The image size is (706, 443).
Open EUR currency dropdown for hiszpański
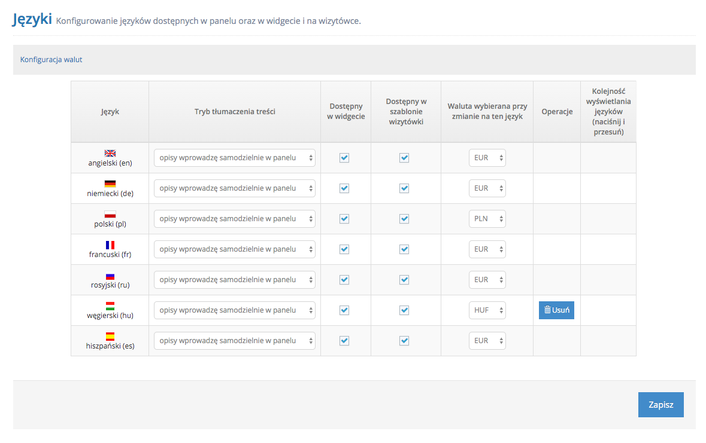point(487,341)
